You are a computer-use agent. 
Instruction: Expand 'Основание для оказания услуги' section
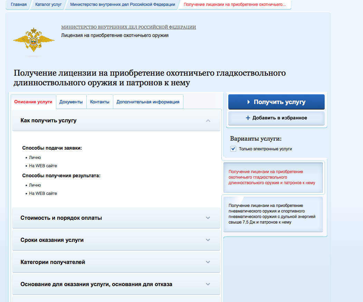(208, 284)
